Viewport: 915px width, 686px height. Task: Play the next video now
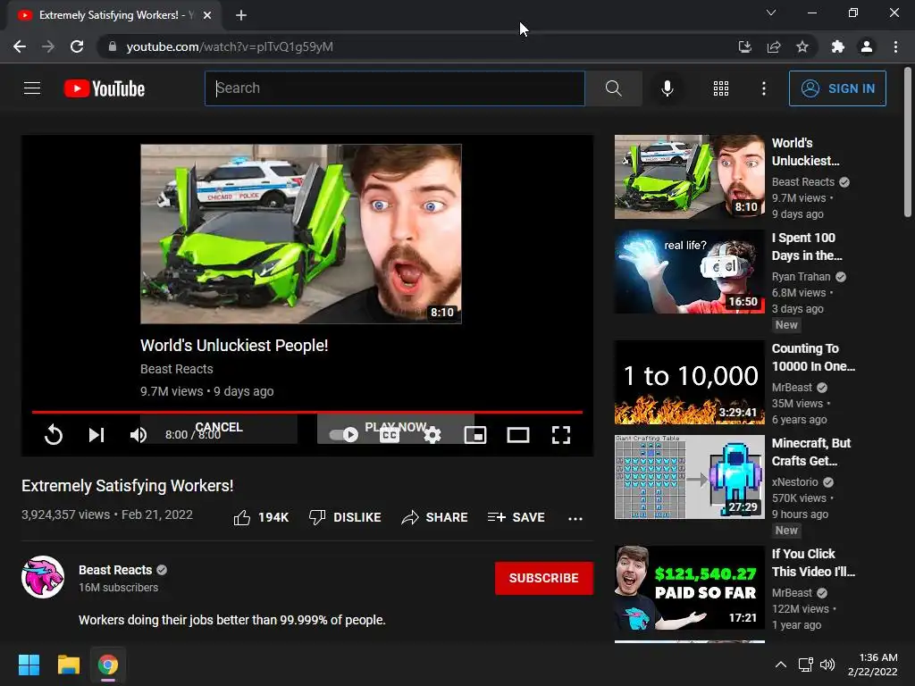(x=396, y=428)
